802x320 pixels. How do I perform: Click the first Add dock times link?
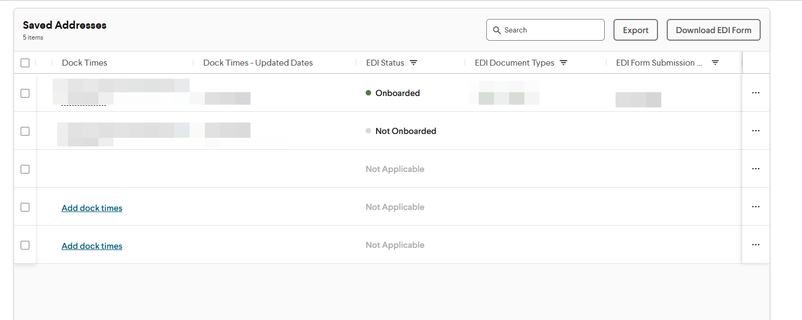92,208
